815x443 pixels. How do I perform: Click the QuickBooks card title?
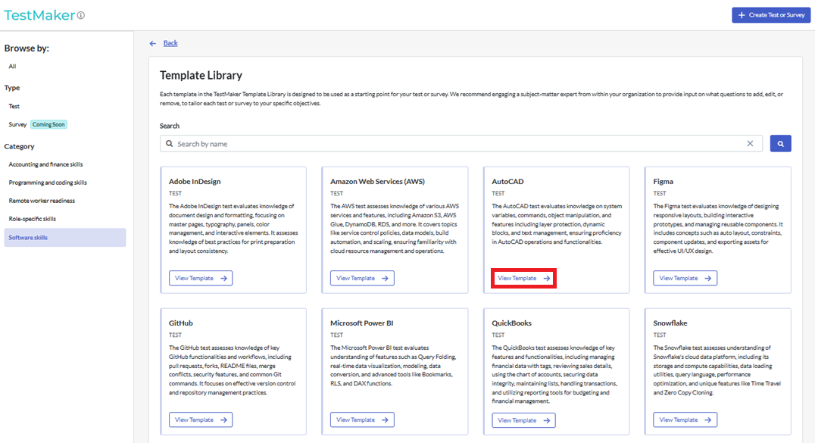pos(512,323)
